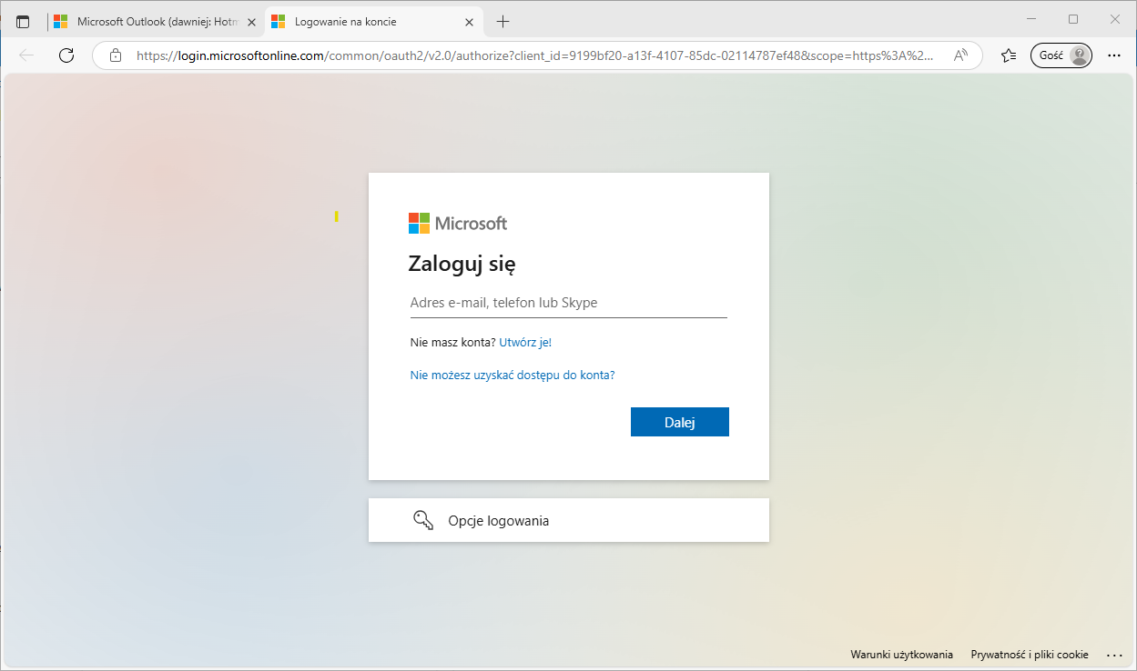The width and height of the screenshot is (1137, 671).
Task: Click the Zaloguj się heading
Action: (462, 265)
